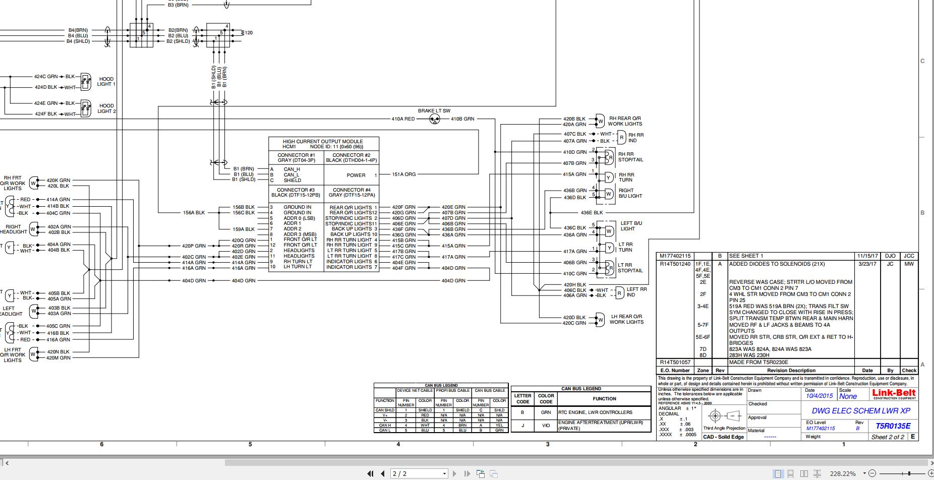The height and width of the screenshot is (480, 934).
Task: Go to the first page
Action: (x=371, y=473)
